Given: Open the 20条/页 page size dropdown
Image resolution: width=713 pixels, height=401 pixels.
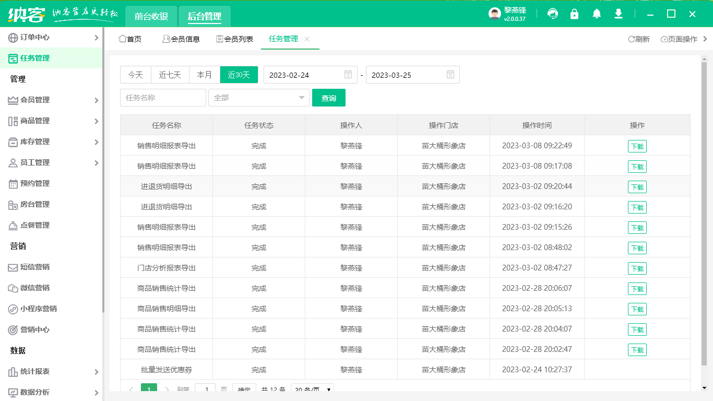Looking at the screenshot, I should coord(312,389).
